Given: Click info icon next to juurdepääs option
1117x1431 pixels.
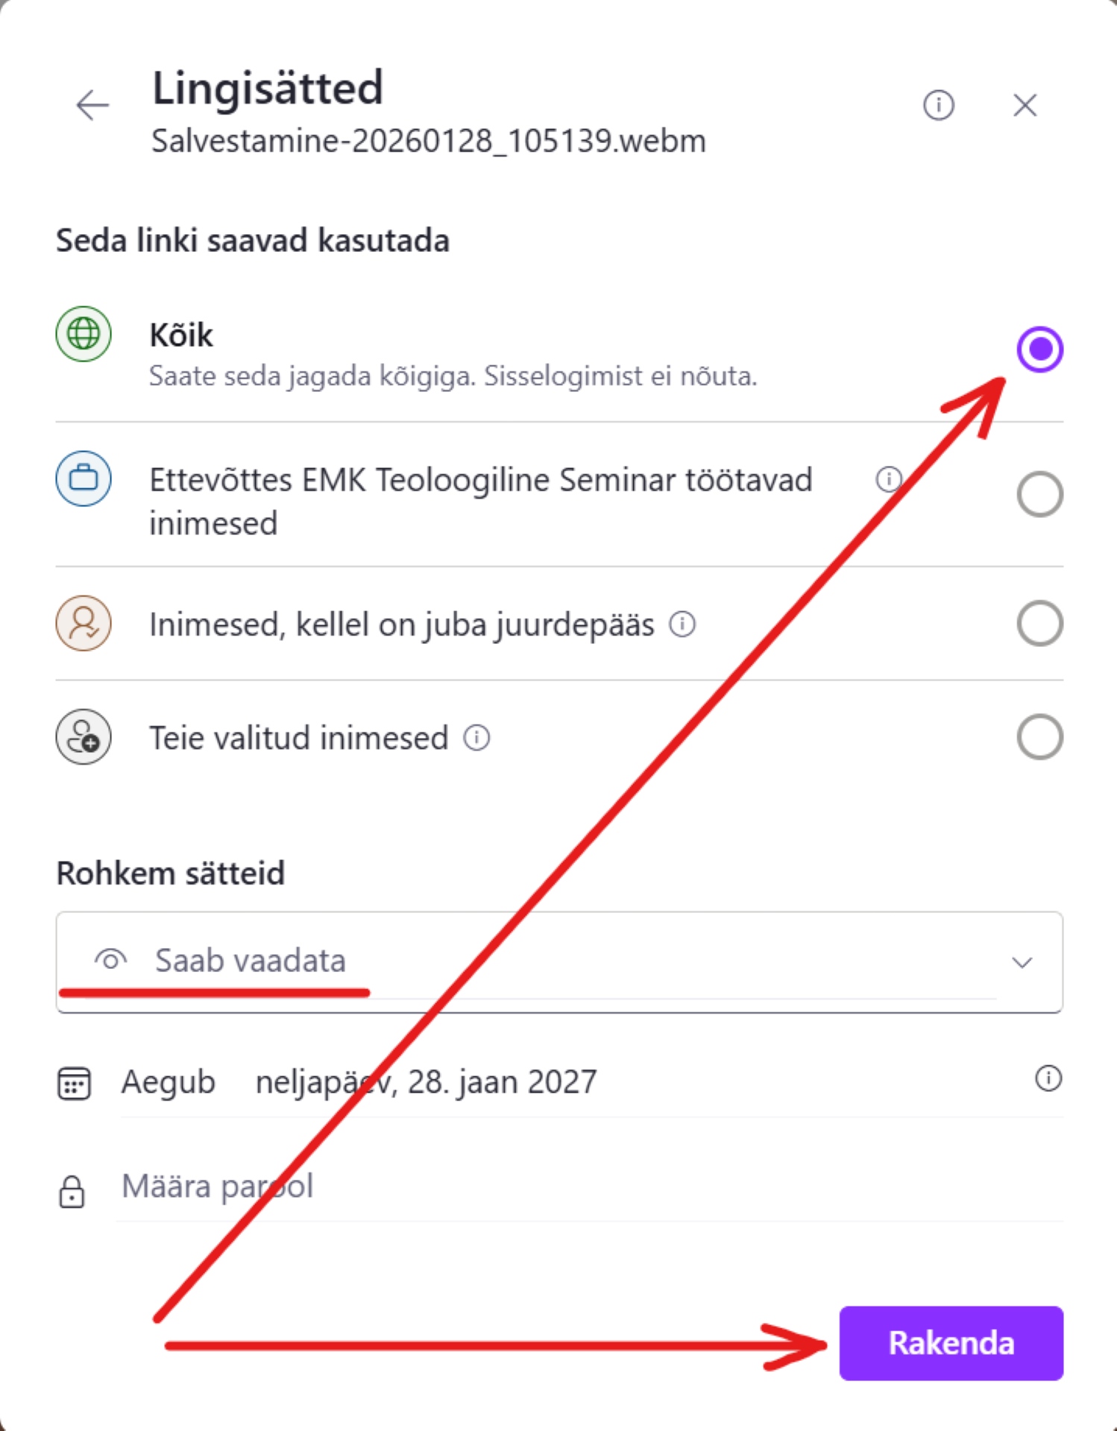Looking at the screenshot, I should pos(682,624).
